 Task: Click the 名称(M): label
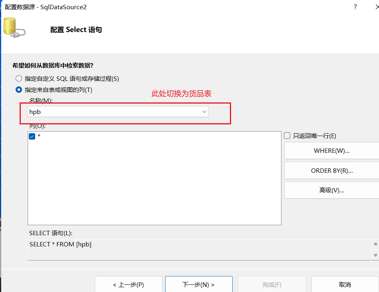coord(41,100)
